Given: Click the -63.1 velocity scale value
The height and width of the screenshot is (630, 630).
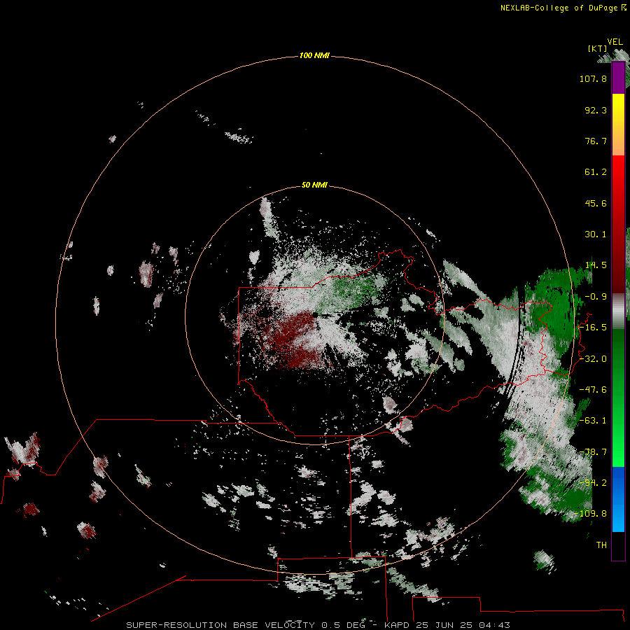Looking at the screenshot, I should tap(593, 421).
